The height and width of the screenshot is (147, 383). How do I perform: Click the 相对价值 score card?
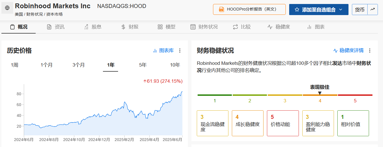(x=353, y=123)
